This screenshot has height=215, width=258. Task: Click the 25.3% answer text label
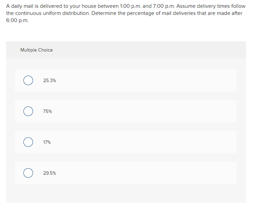coord(50,80)
